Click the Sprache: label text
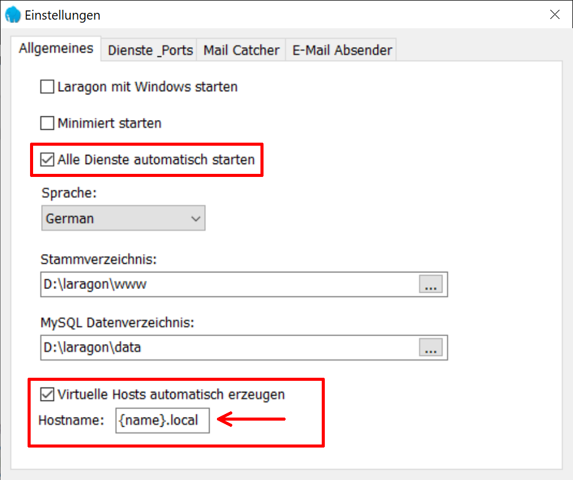573x480 pixels. click(x=69, y=193)
